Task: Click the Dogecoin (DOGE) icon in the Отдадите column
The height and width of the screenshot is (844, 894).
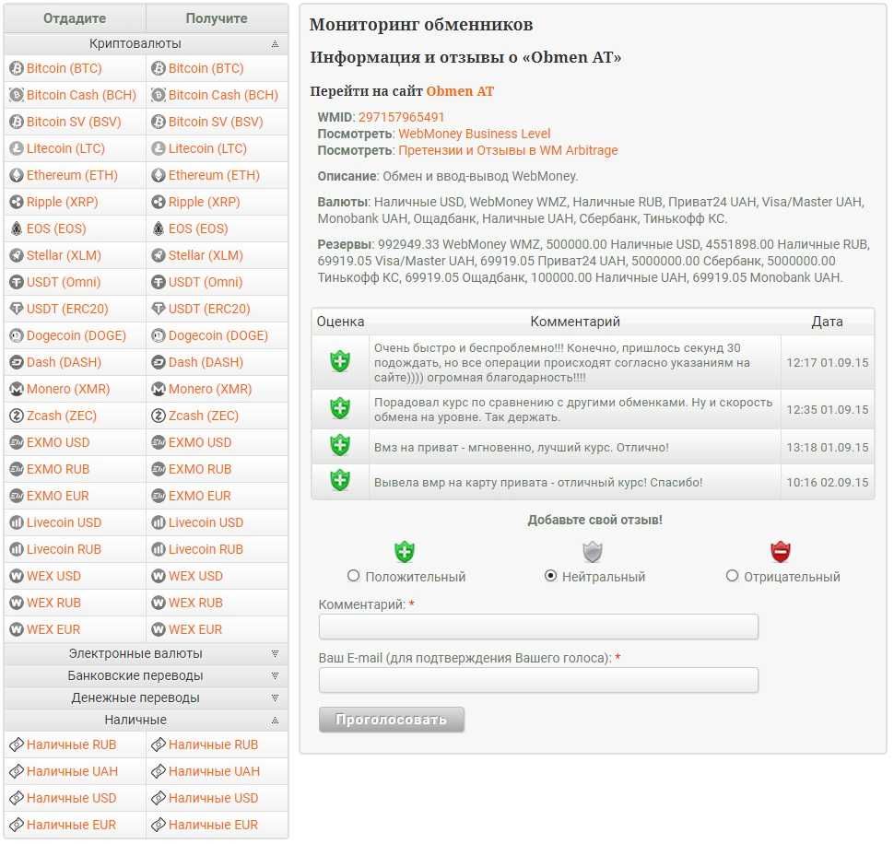Action: 17,335
